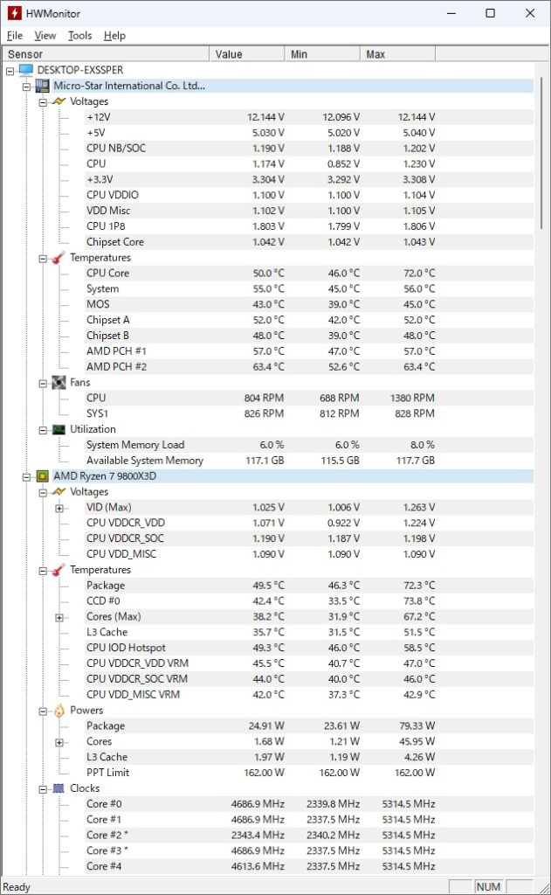Click the CPU Voltages lightning icon

coord(59,491)
